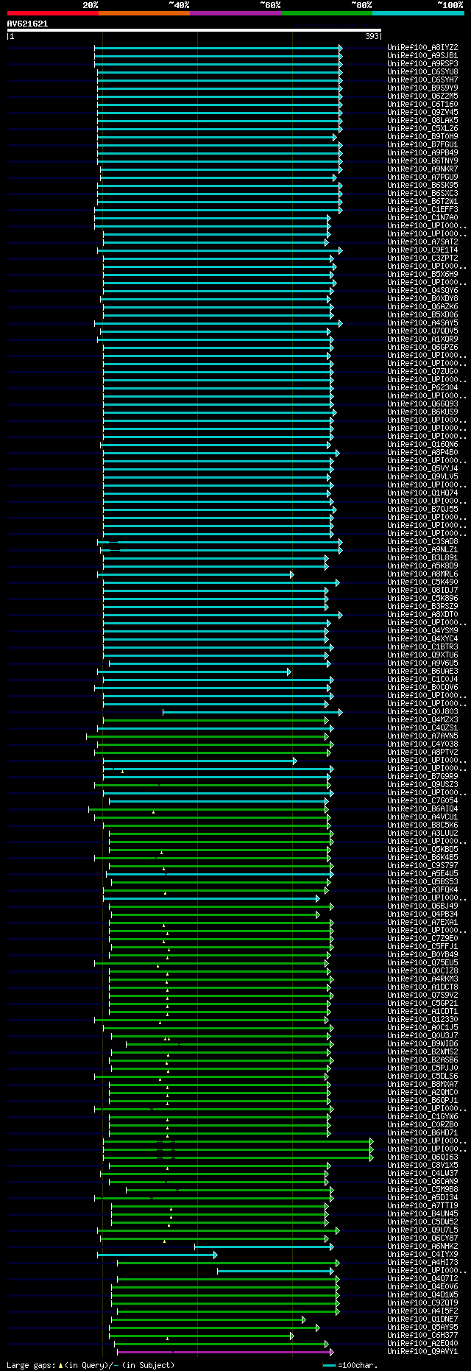Screen dimensions: 471x1371
Task: Select label UniRef100_C9E1T4
Action: tap(422, 250)
